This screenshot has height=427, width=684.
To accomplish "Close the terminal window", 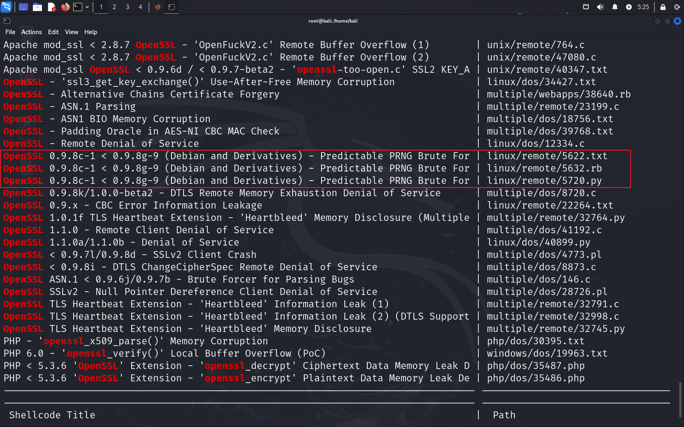I will [x=677, y=21].
